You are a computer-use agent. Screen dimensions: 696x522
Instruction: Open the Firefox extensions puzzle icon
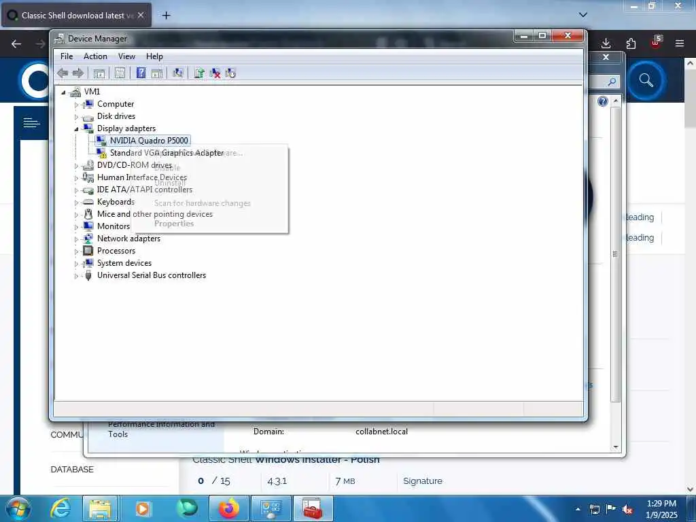[631, 43]
